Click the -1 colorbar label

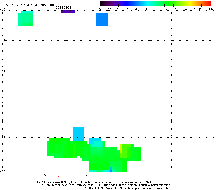click(145, 9)
